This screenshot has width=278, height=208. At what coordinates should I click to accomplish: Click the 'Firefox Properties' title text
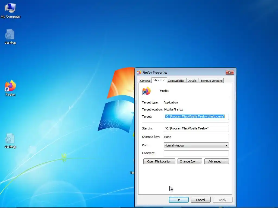pos(155,73)
